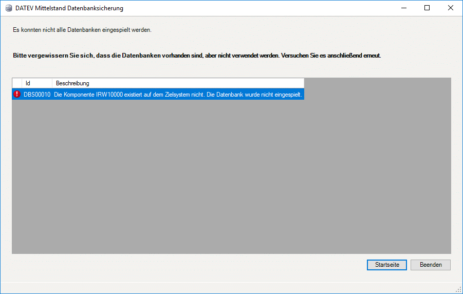This screenshot has height=294, width=463.
Task: Click the DATEV database icon in the title bar
Action: tap(9, 8)
